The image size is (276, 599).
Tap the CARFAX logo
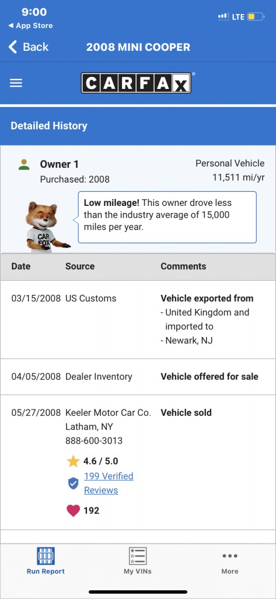click(137, 83)
